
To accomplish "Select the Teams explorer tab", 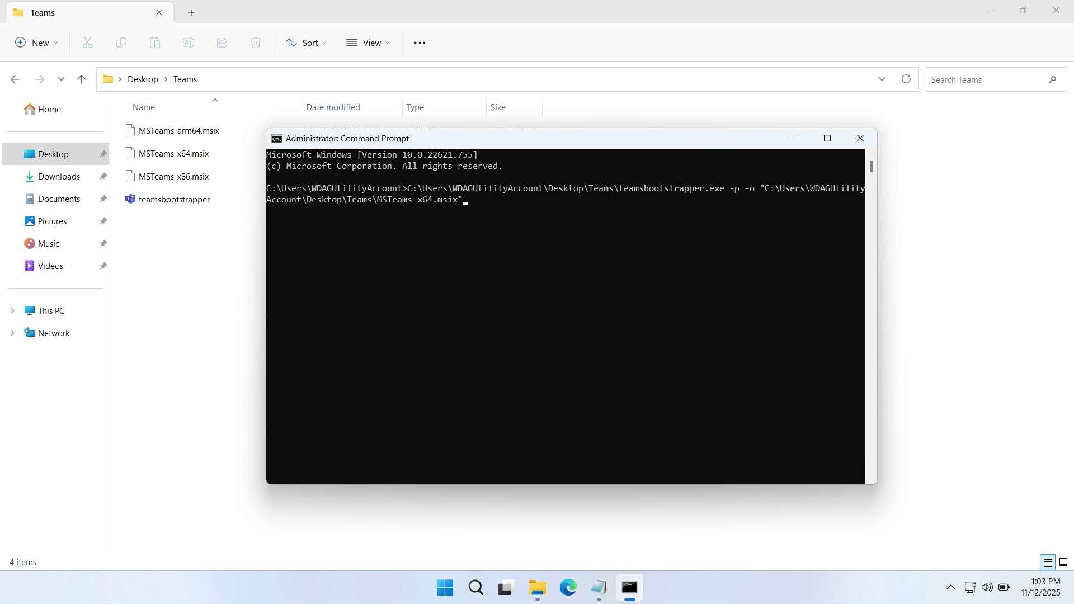I will (78, 12).
